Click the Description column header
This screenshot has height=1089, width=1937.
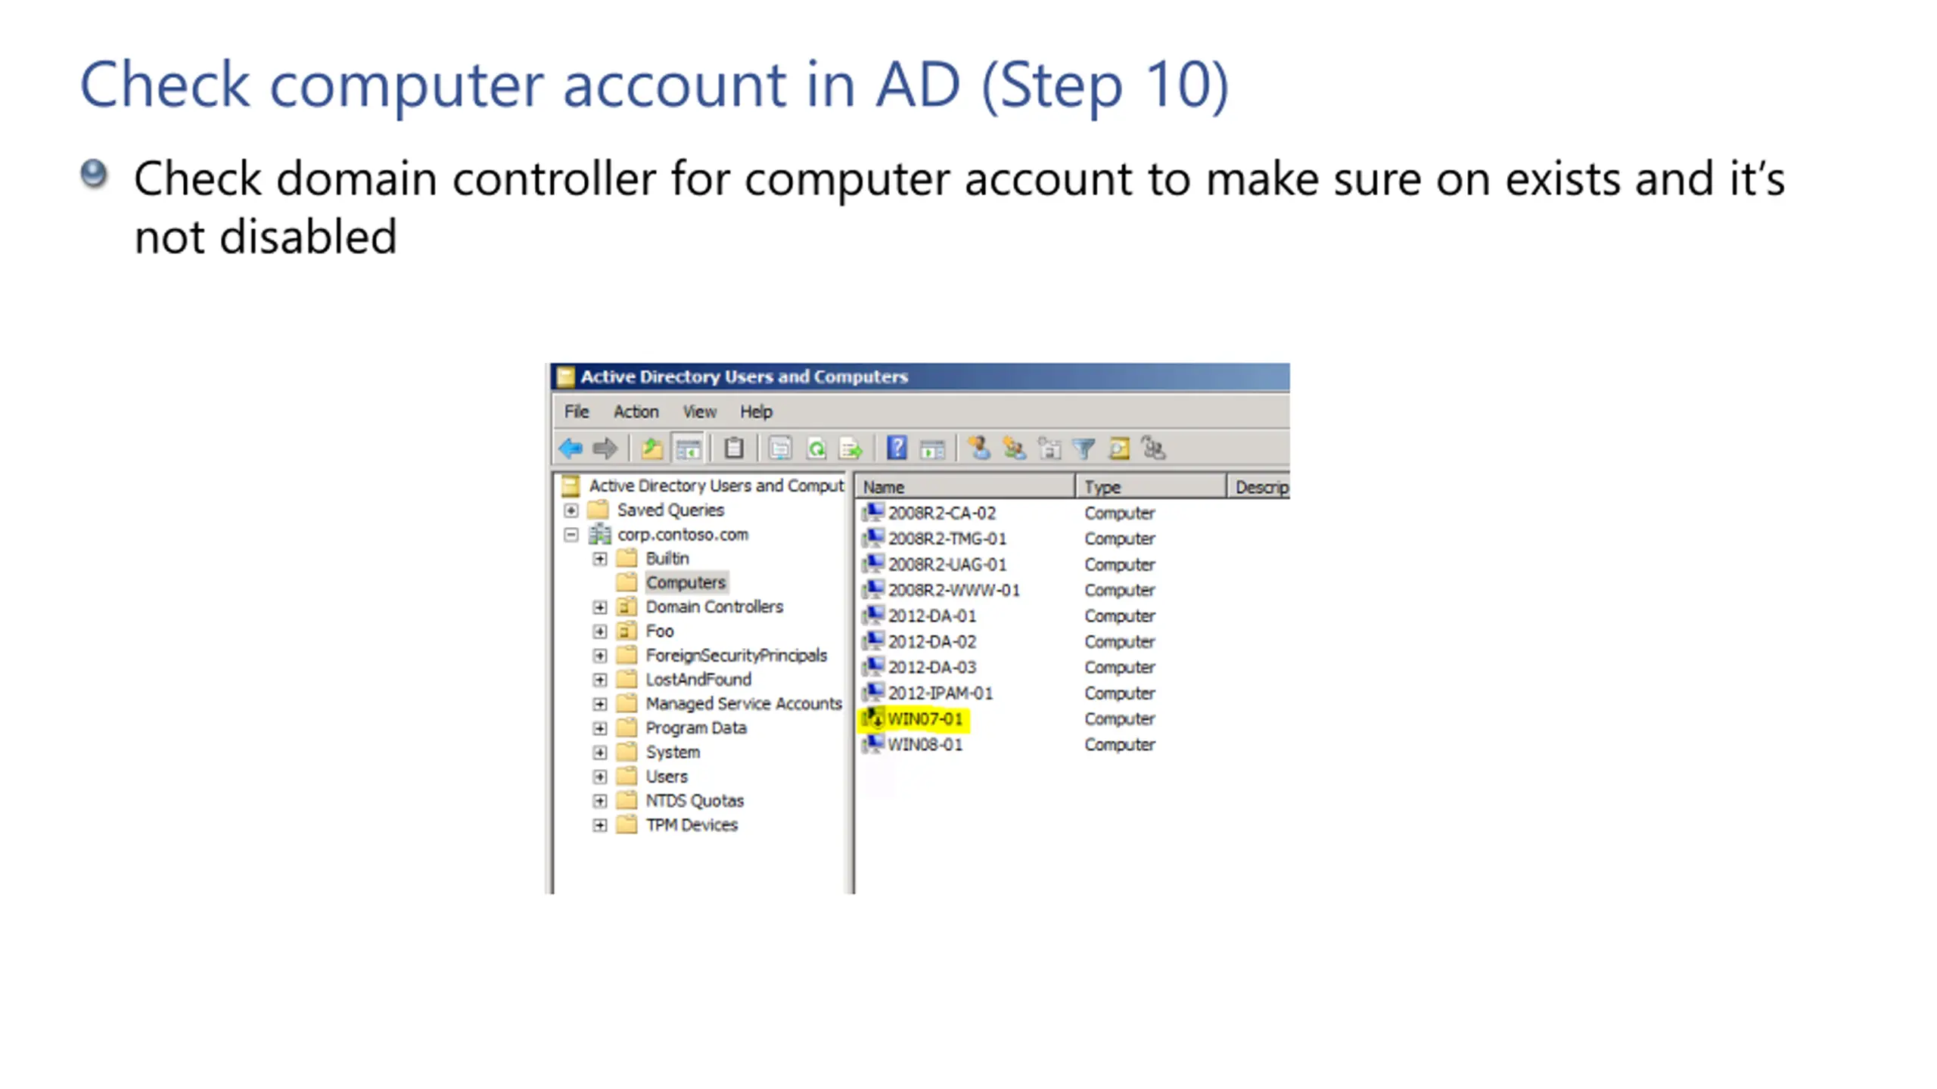pos(1258,487)
